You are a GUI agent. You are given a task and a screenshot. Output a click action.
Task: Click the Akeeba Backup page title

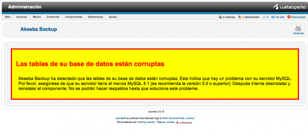click(39, 29)
